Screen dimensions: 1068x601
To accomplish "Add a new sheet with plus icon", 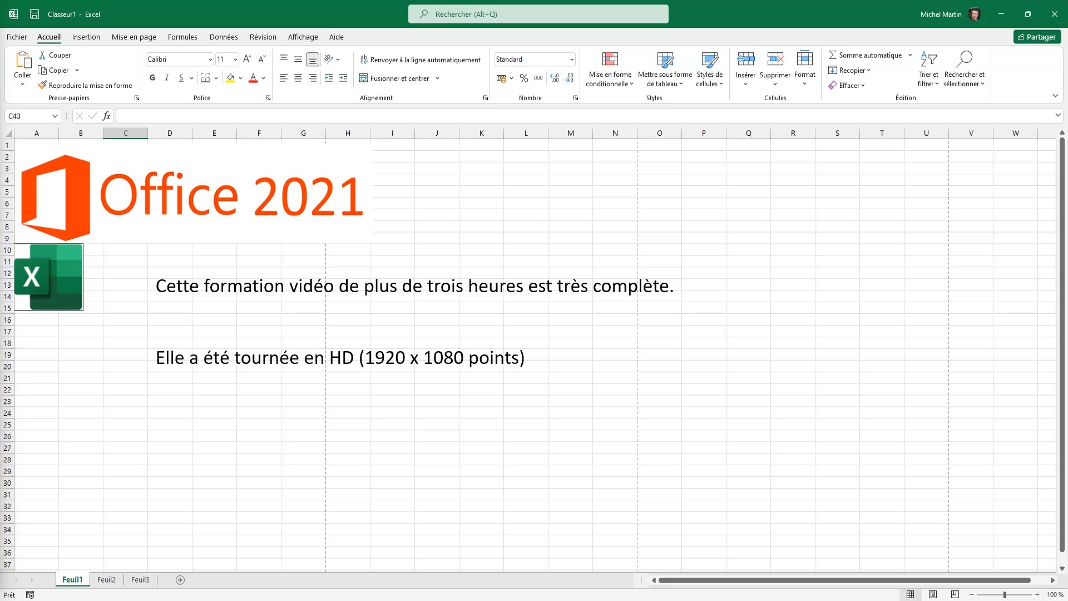I will (180, 580).
